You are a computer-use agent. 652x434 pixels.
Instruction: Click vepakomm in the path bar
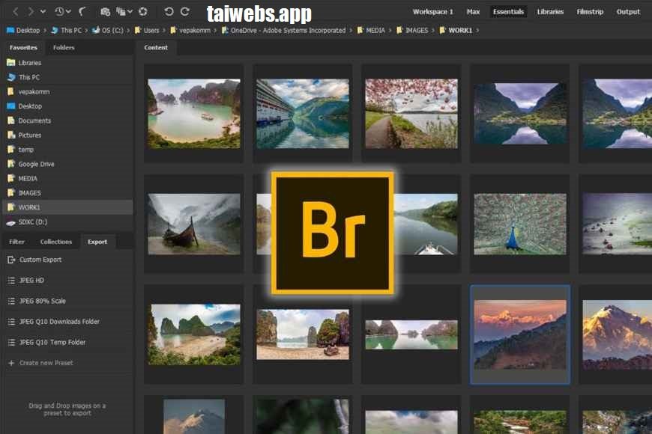click(x=190, y=31)
